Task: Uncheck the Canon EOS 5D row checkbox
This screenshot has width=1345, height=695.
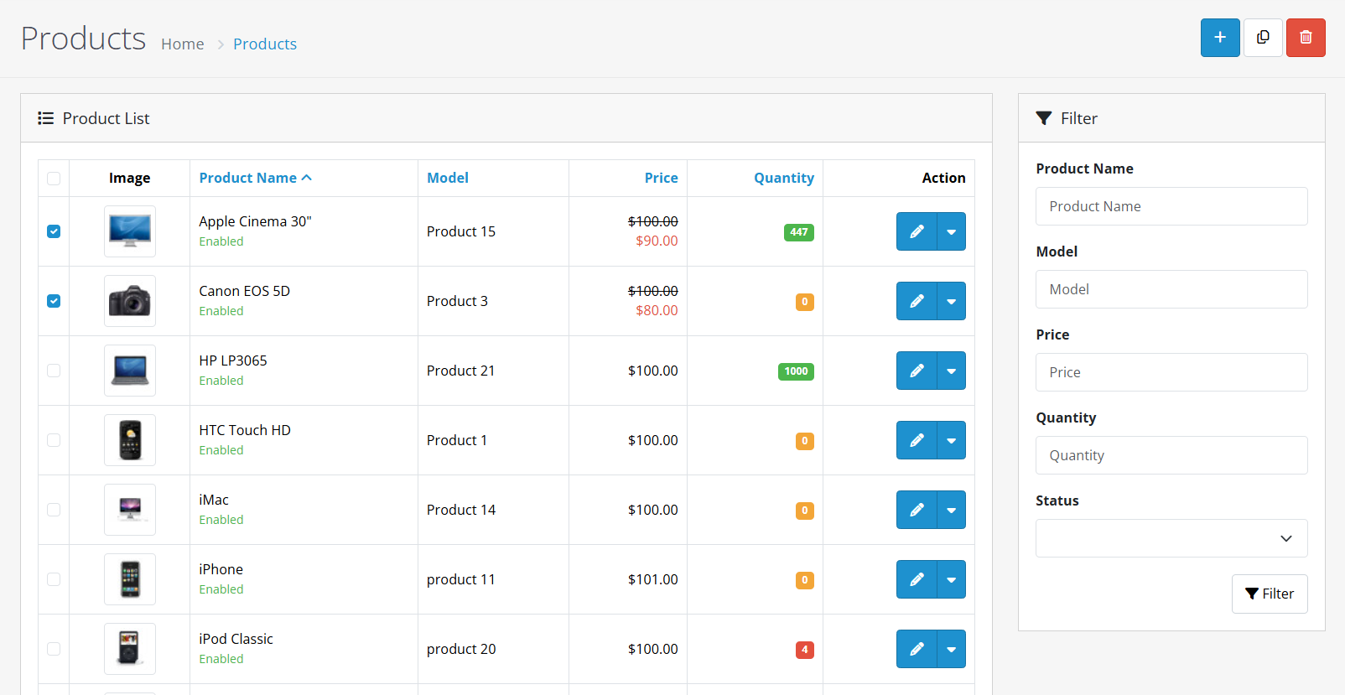Action: (54, 301)
